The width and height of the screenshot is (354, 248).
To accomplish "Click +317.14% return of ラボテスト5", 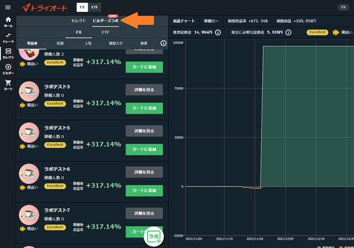I will coord(104,144).
